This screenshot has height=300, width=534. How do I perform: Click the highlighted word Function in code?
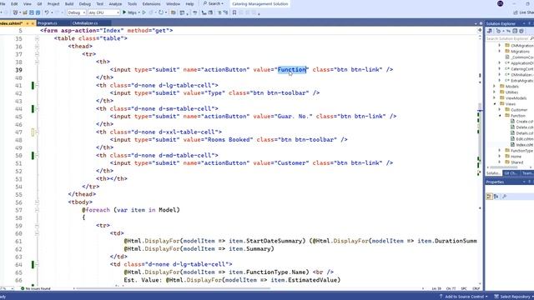click(292, 70)
